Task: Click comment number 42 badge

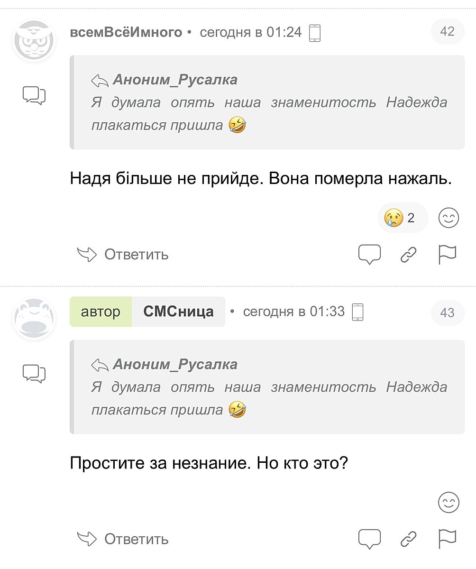Action: tap(447, 31)
